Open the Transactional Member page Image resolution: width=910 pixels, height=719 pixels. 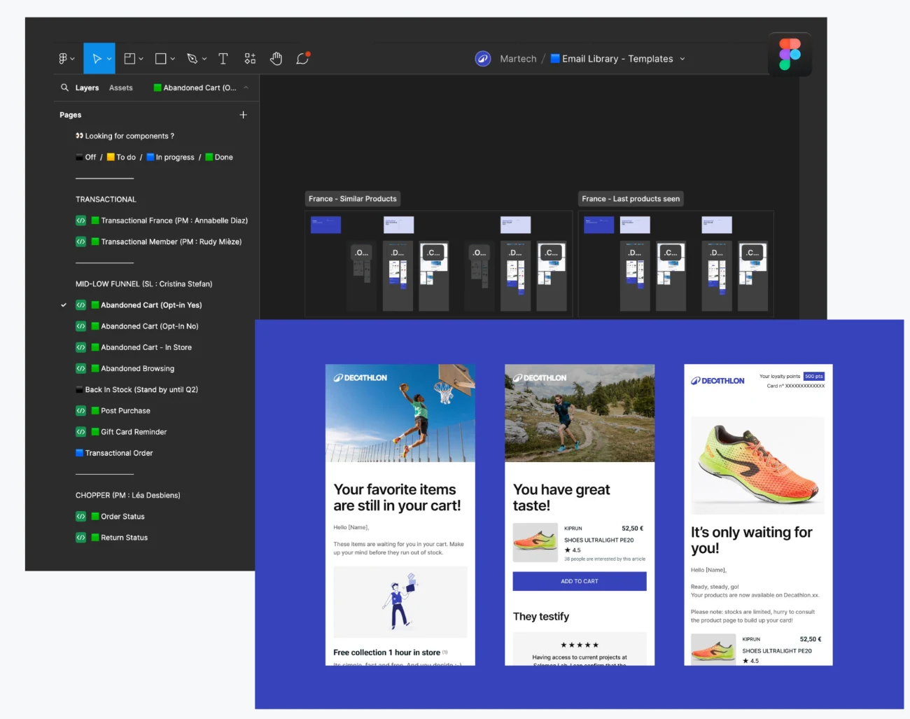171,242
